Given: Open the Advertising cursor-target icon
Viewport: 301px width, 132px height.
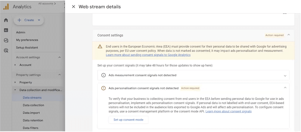Looking at the screenshot, I should coord(6,50).
